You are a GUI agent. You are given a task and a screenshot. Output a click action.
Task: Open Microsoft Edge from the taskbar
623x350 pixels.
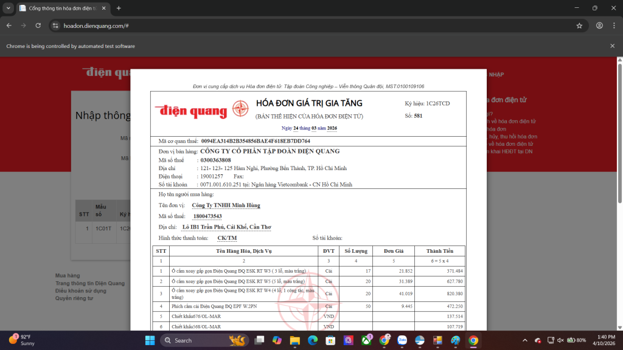coord(313,340)
